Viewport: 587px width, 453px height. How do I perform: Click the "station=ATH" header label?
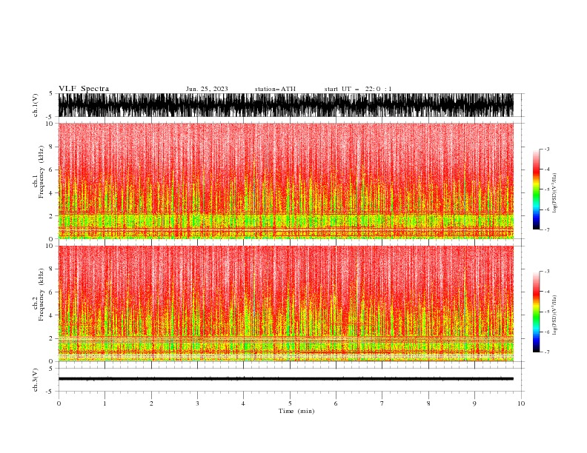click(x=275, y=89)
